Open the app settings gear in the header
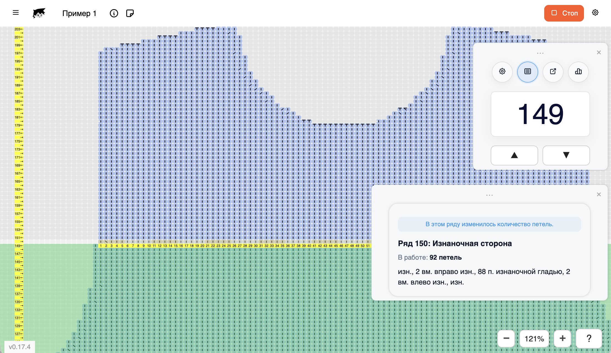The width and height of the screenshot is (611, 353). click(595, 13)
